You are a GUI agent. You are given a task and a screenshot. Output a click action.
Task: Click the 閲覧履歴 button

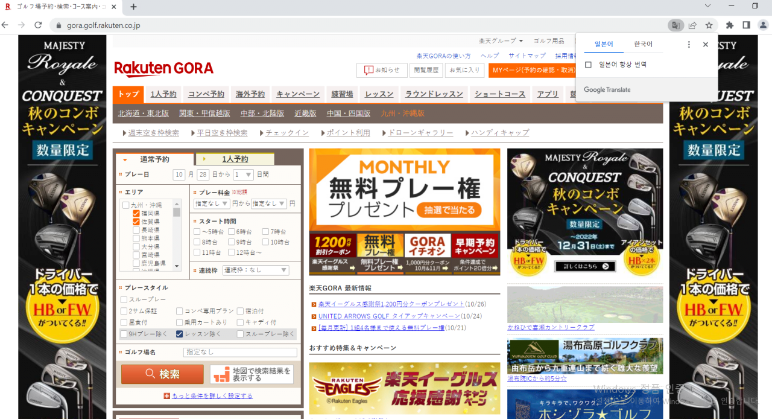(x=426, y=70)
